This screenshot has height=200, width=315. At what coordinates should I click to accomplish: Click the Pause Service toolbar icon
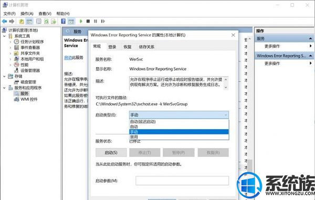tap(96, 21)
